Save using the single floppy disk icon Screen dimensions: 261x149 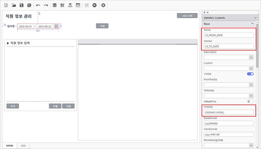(21, 5)
